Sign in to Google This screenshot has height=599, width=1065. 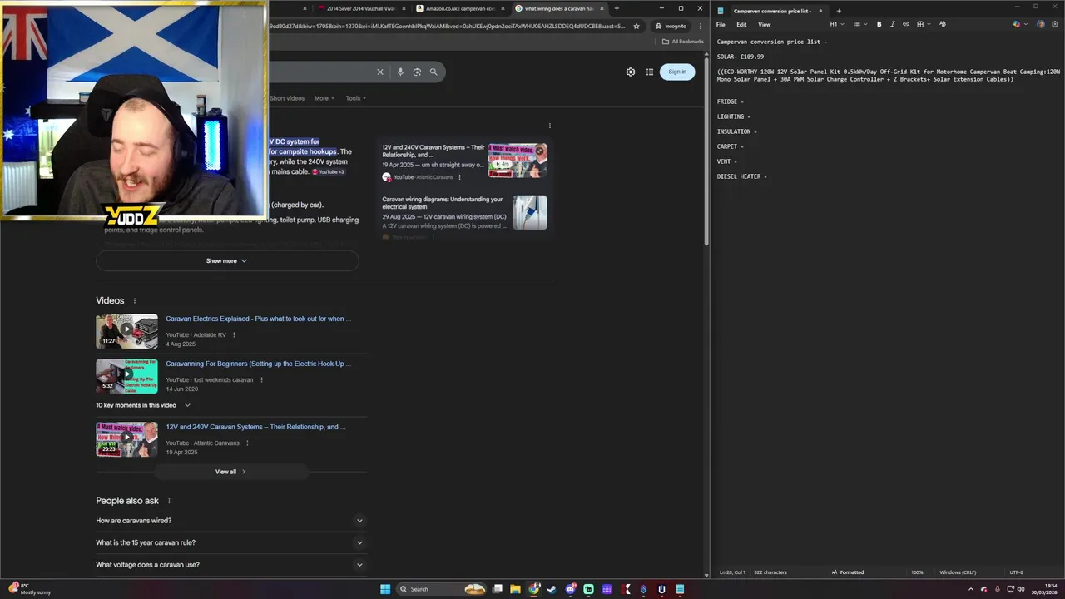coord(677,72)
